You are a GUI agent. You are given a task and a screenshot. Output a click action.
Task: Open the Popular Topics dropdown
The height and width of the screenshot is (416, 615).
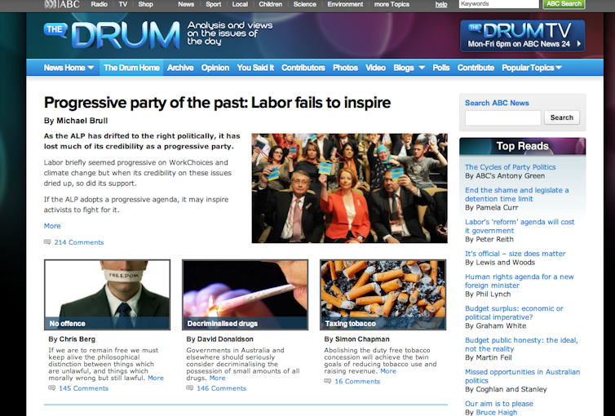point(559,68)
